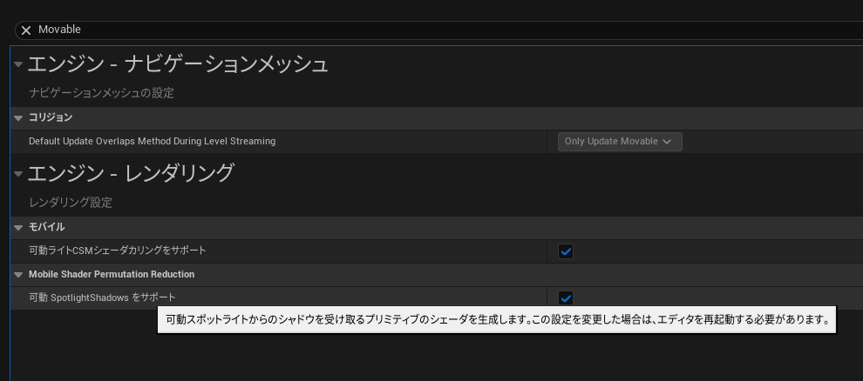Screen dimensions: 863x381
Task: Click the Mobile Shader Permutation Reduction header text
Action: point(112,275)
